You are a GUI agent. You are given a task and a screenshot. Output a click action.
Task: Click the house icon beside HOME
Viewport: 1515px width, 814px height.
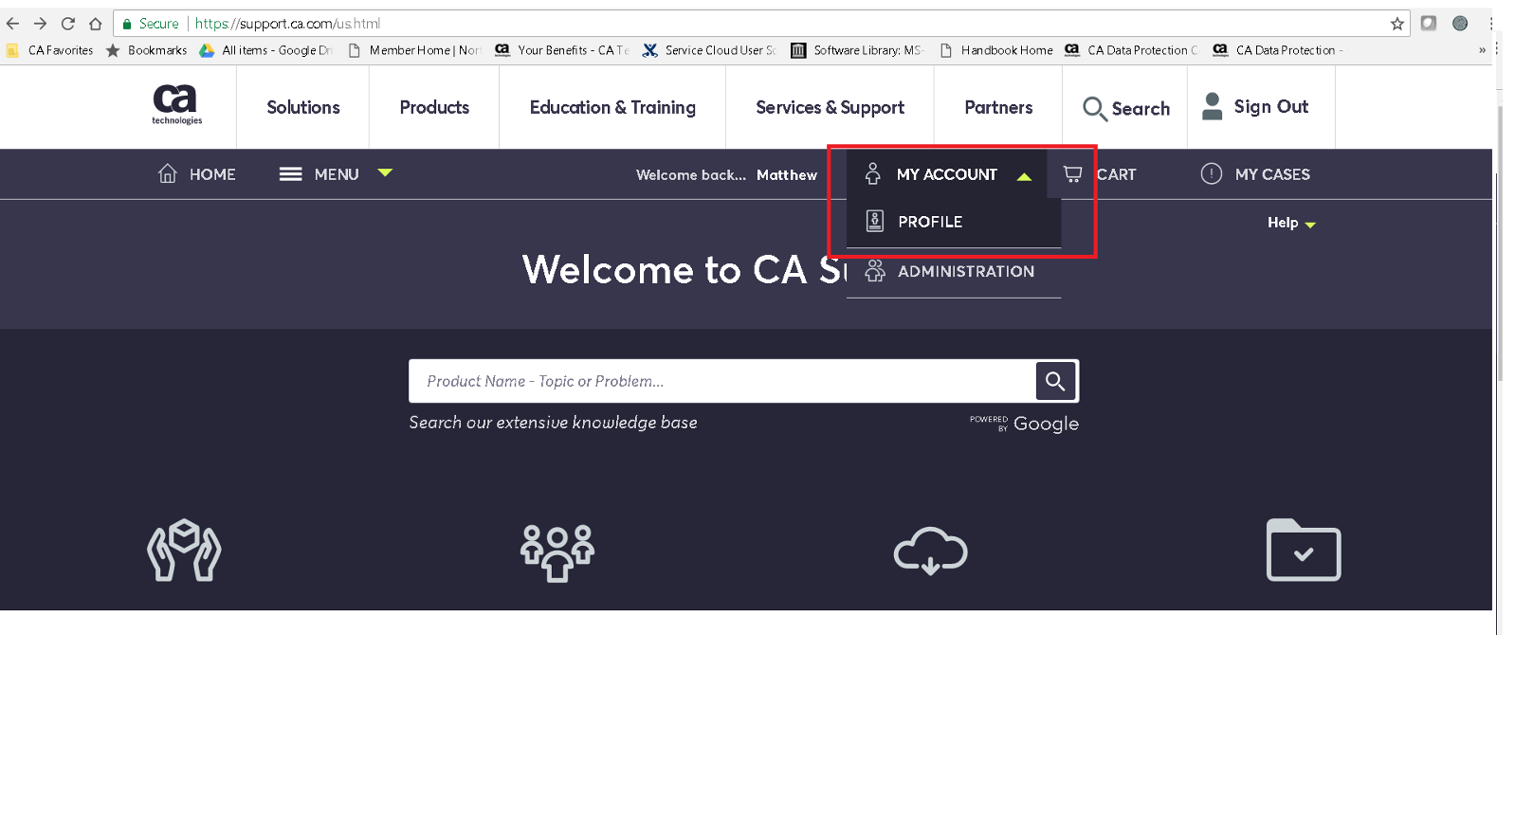168,173
